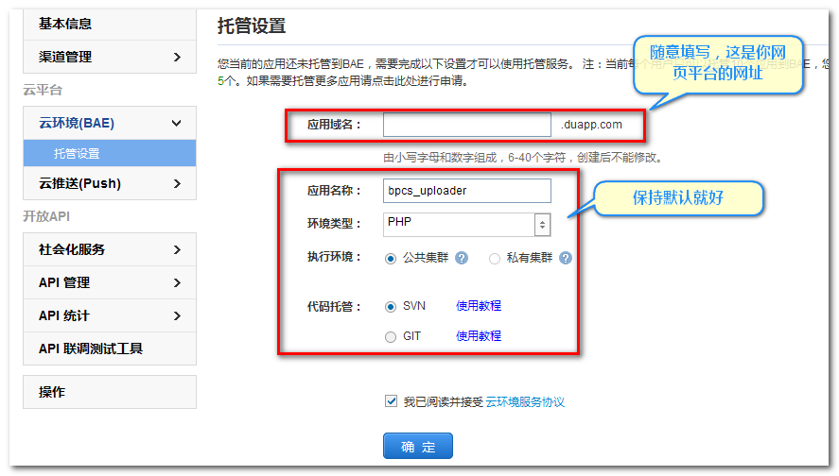Select 公共集群 radio option
This screenshot has height=476, width=839.
coord(391,259)
